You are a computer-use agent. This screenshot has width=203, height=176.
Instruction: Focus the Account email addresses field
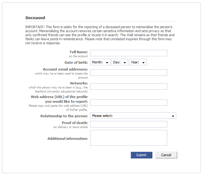[x=128, y=72]
